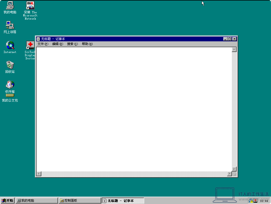Screen dimensions: 271x204
Task: Click the 无标题 - 记事本 taskbar button
Action: click(123, 201)
